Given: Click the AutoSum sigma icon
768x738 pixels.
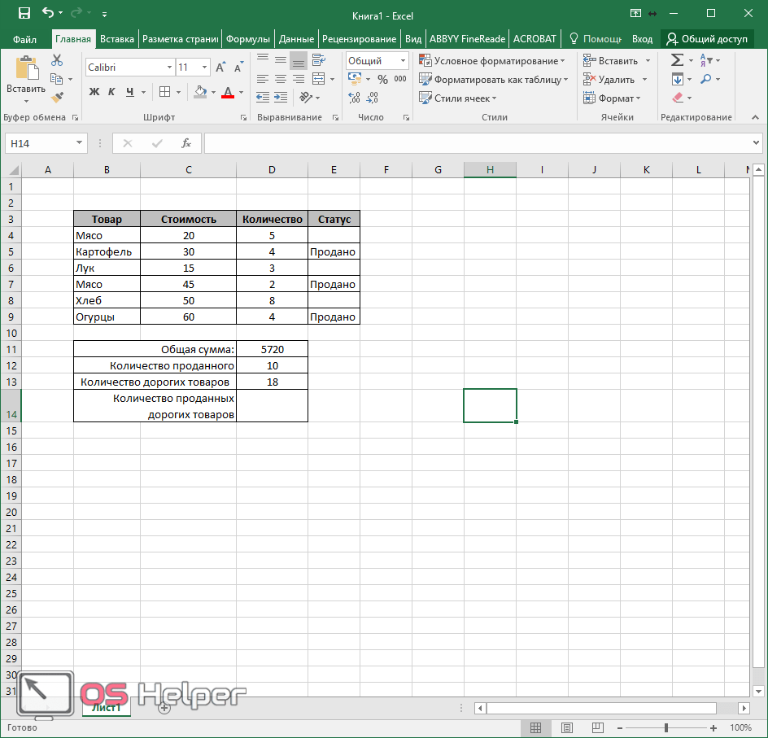Looking at the screenshot, I should point(676,61).
